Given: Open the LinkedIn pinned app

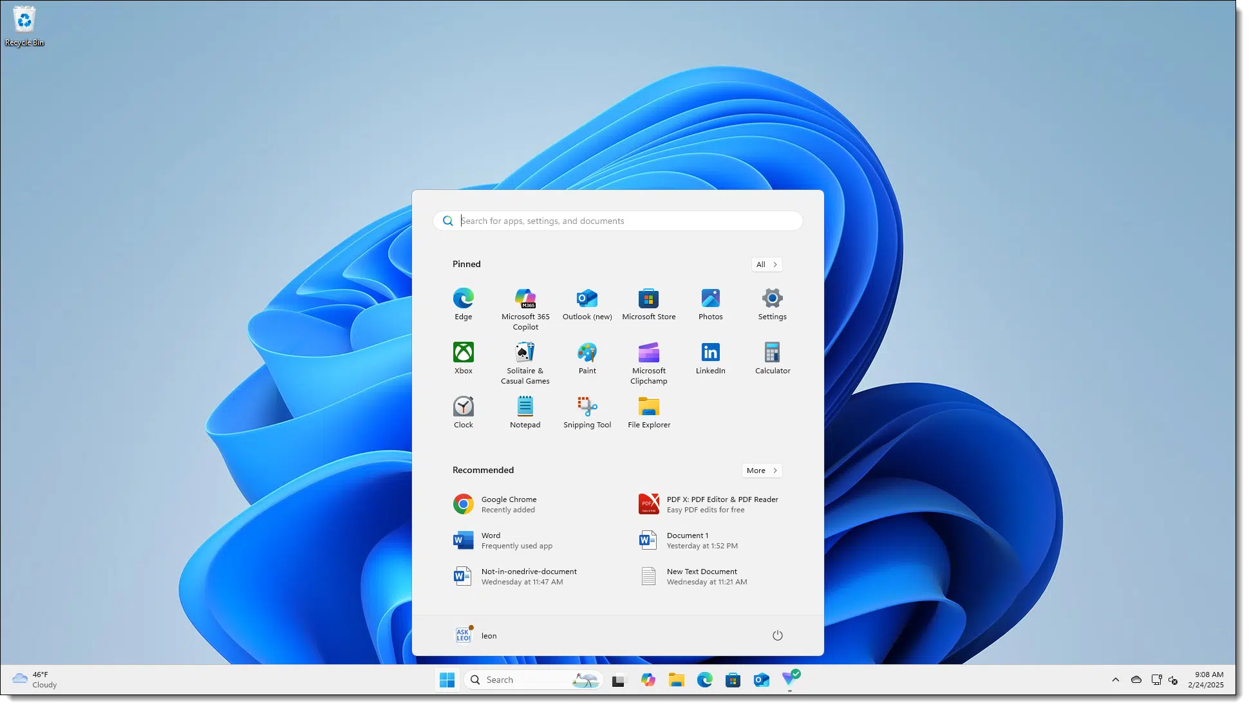Looking at the screenshot, I should 710,358.
